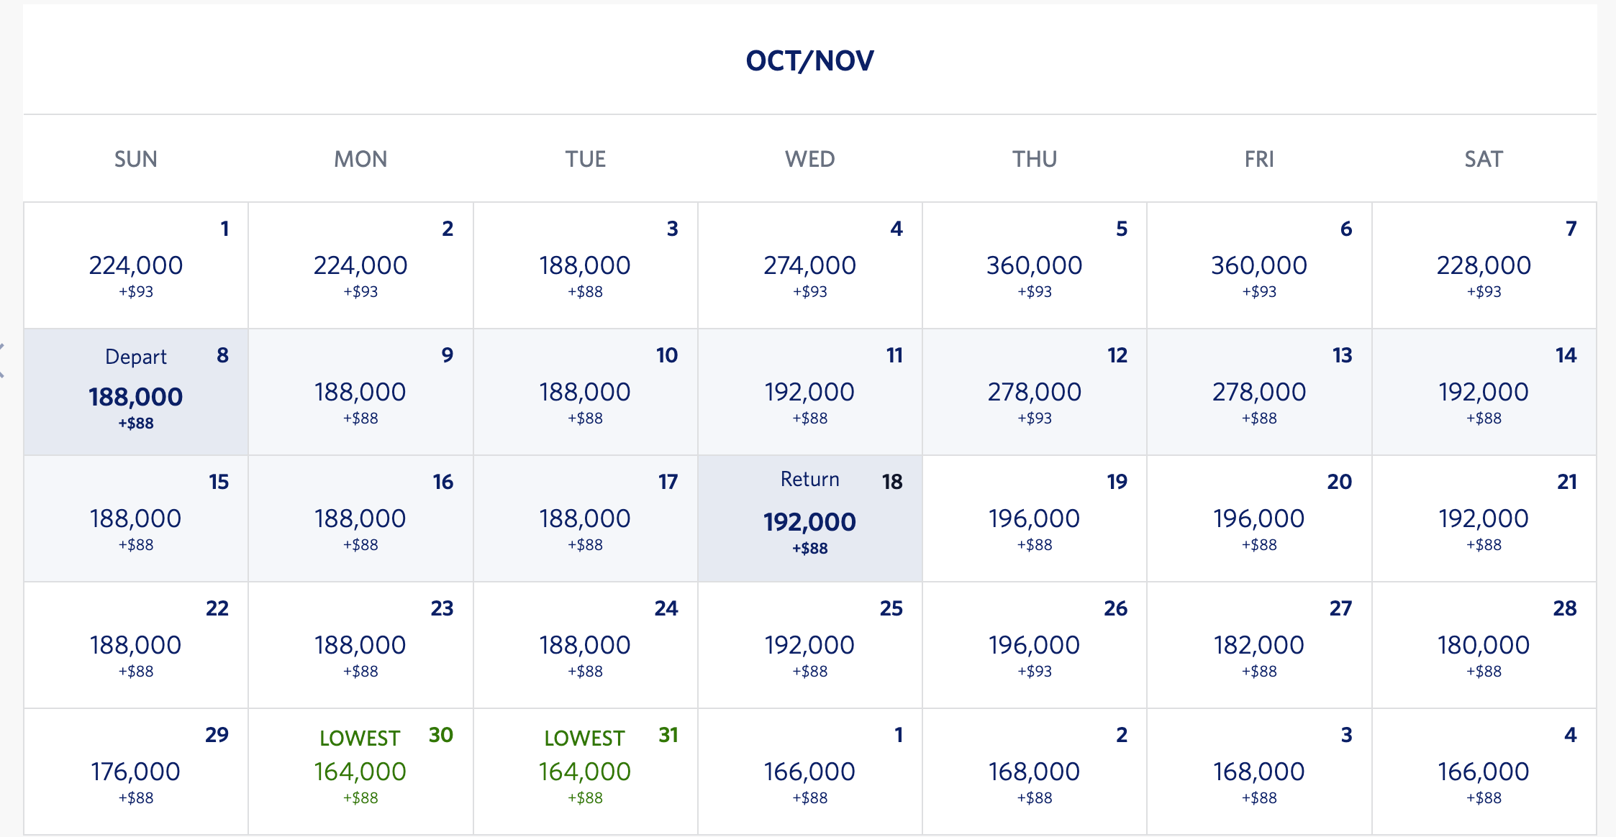Click the 13th with 278,000 +$88 fare

click(1259, 392)
